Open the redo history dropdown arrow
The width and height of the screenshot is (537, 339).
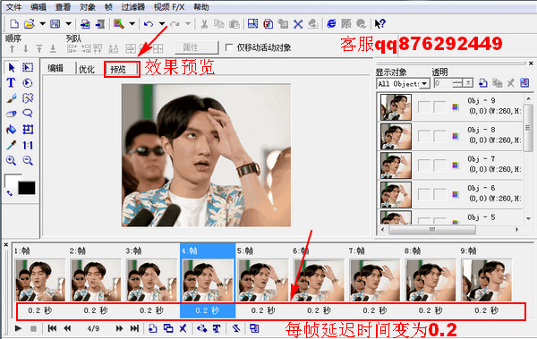click(188, 23)
